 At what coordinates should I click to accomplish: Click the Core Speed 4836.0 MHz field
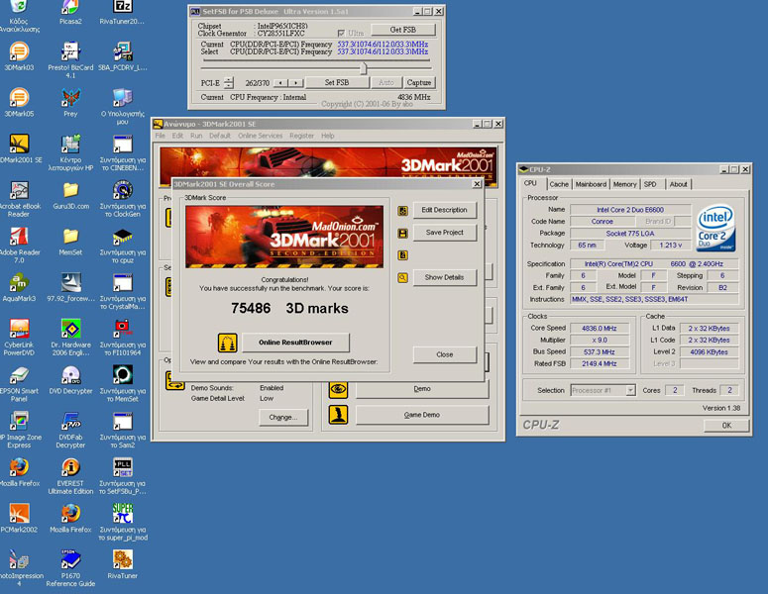click(x=600, y=329)
